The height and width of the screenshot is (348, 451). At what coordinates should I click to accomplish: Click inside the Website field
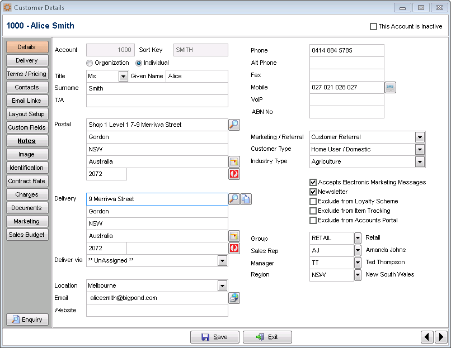coord(157,311)
